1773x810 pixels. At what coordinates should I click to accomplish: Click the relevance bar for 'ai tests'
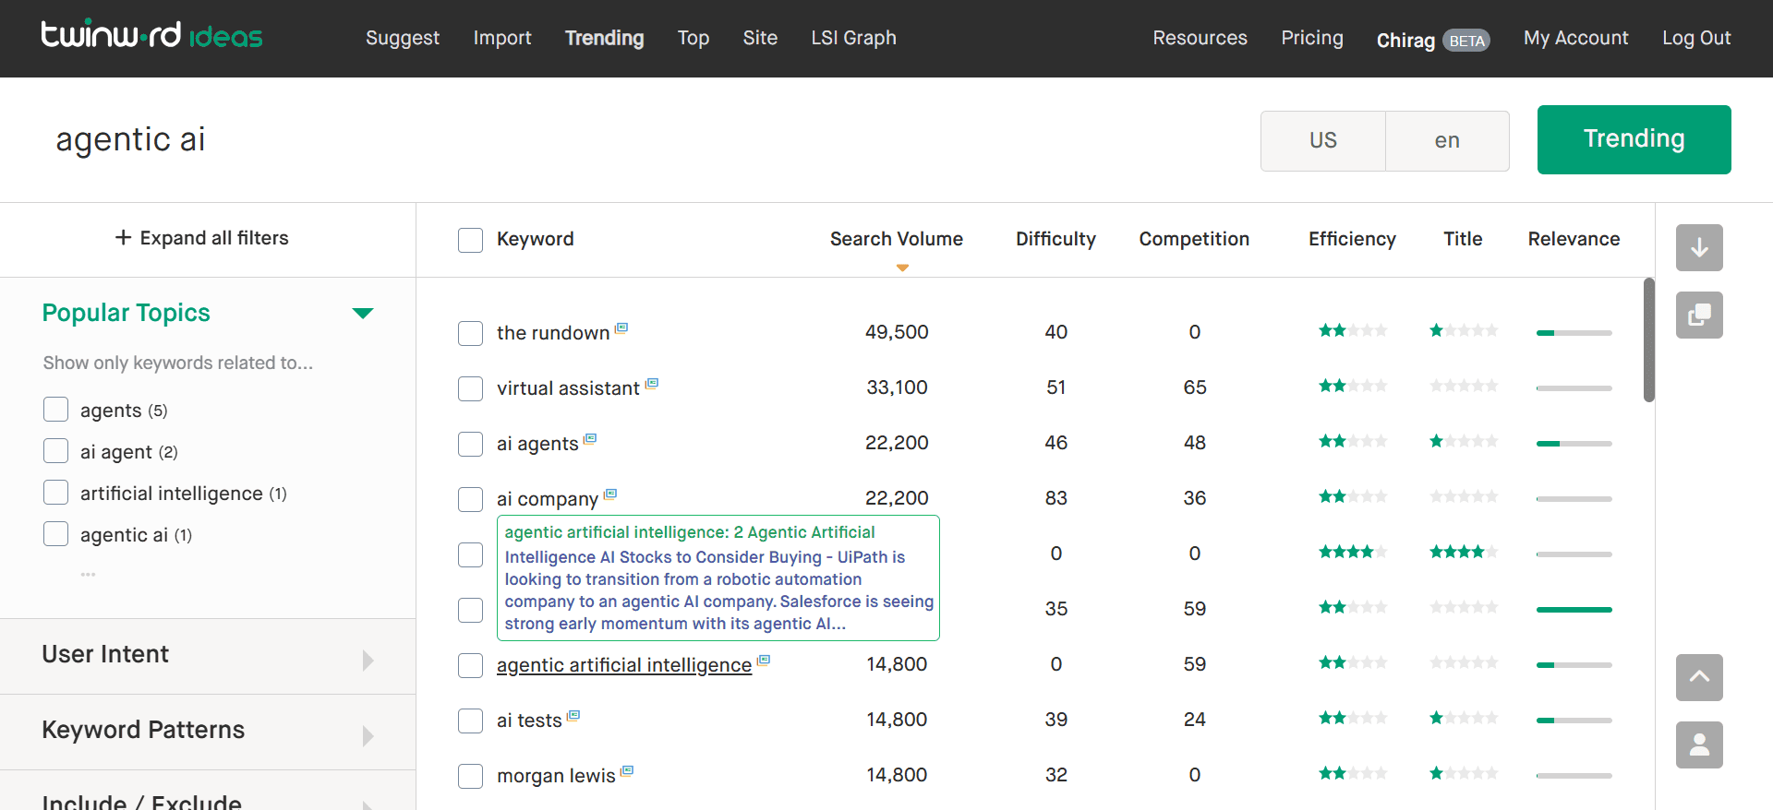pos(1574,721)
